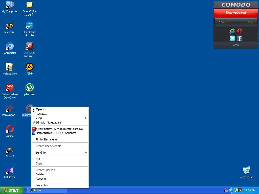This screenshot has width=259, height=194.
Task: Click the 11:07 PM taskbar clock
Action: [250, 190]
